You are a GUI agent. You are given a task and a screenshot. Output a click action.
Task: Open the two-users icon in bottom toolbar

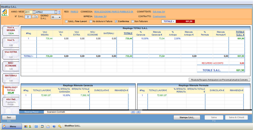pos(26,126)
